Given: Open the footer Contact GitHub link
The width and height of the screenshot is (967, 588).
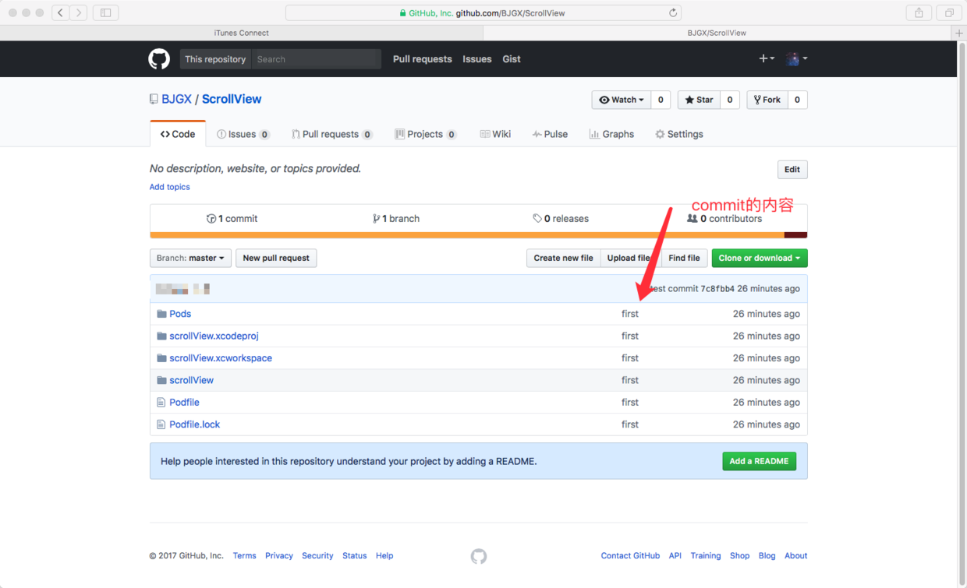Looking at the screenshot, I should 630,556.
